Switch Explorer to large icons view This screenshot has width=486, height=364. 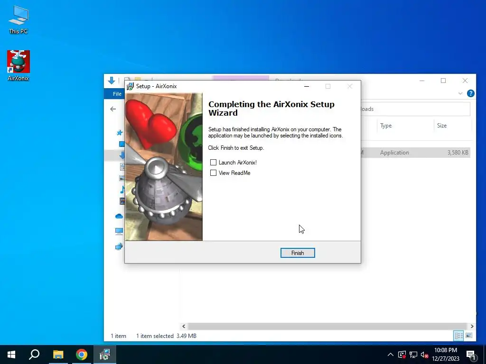[469, 336]
